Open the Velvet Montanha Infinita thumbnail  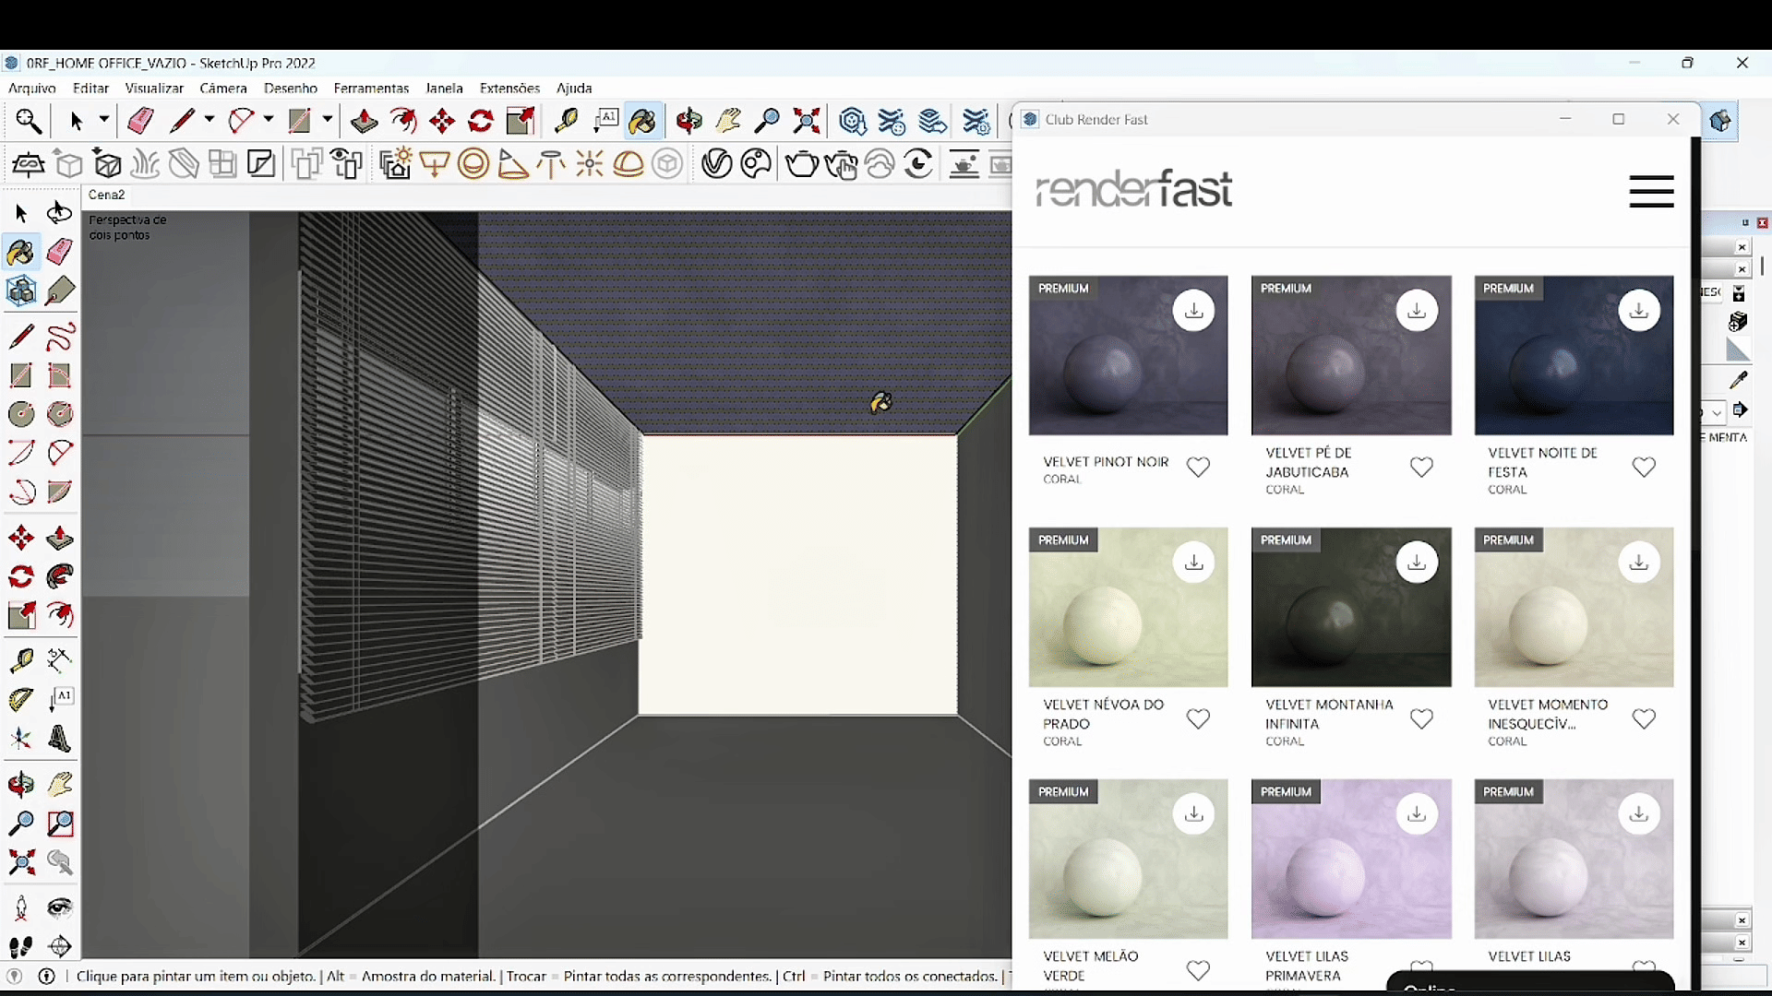pos(1351,608)
